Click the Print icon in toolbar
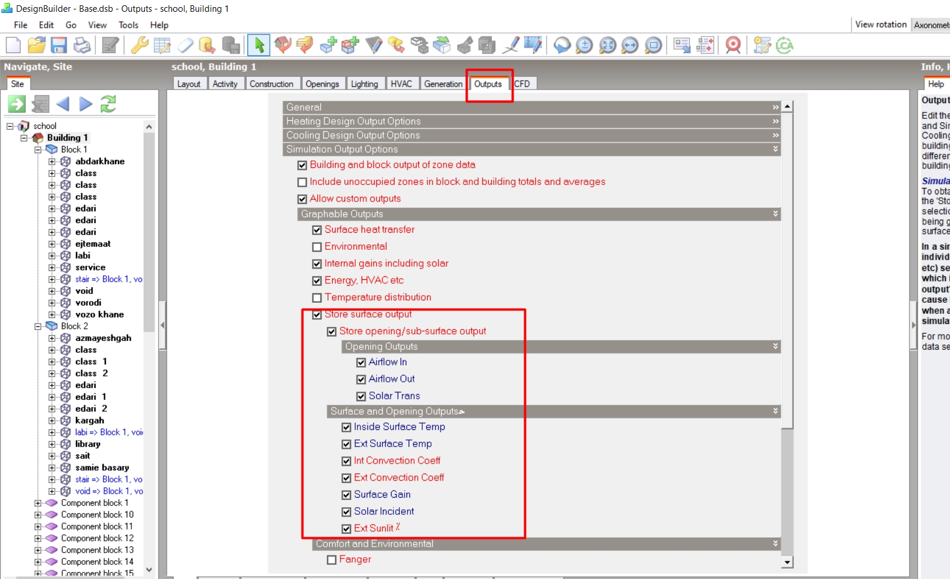The image size is (950, 579). click(x=82, y=45)
